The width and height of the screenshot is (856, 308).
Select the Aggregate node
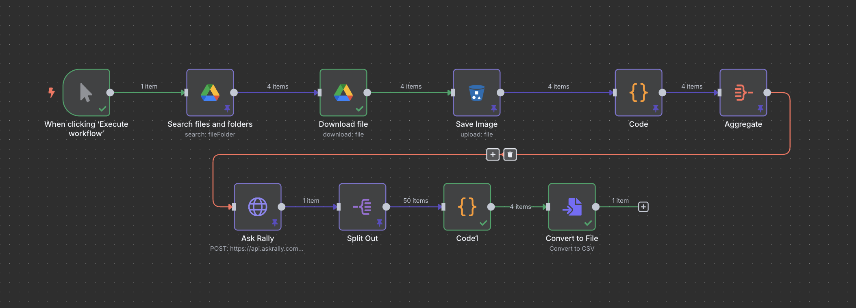pyautogui.click(x=743, y=93)
